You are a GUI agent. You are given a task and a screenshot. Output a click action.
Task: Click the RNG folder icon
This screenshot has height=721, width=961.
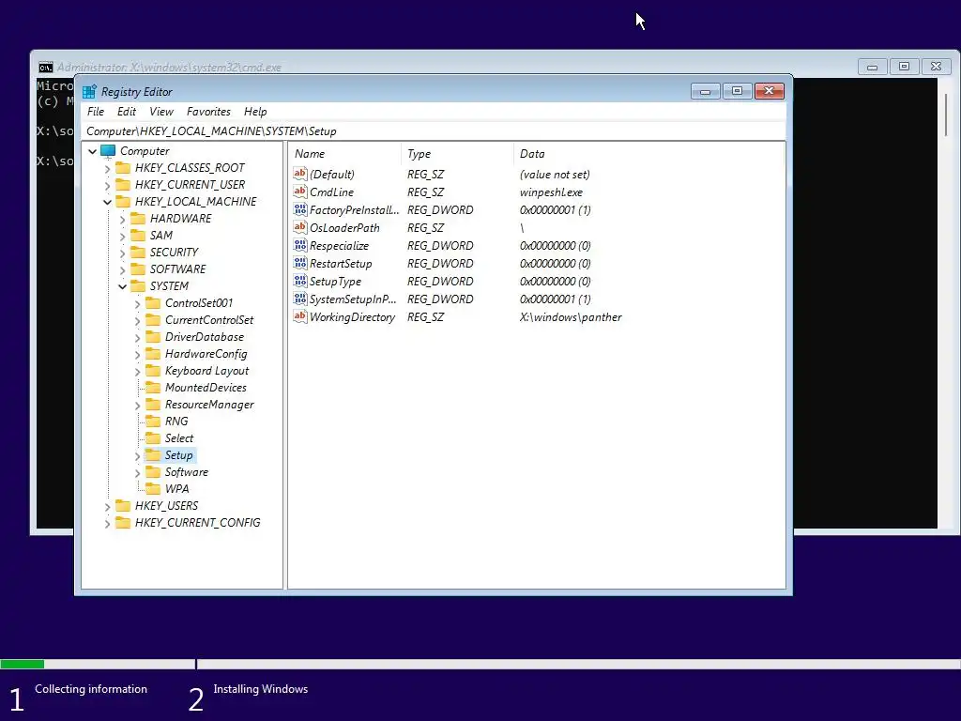(x=153, y=422)
